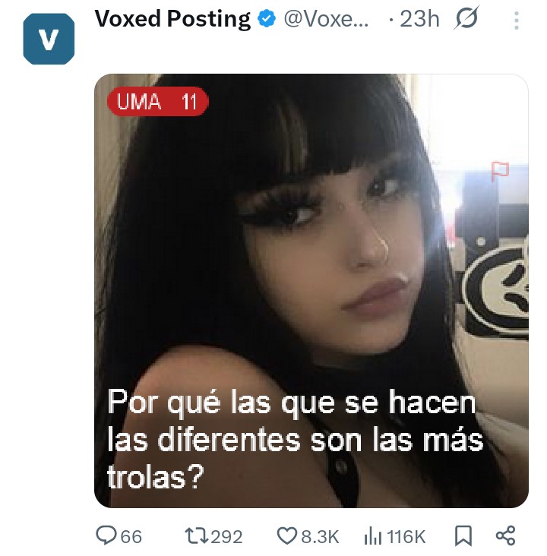This screenshot has height=556, width=547.
Task: Click the red flag report icon
Action: [x=500, y=171]
